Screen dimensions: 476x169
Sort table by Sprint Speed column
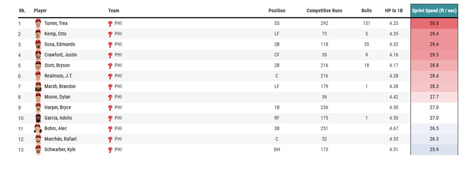(x=434, y=11)
